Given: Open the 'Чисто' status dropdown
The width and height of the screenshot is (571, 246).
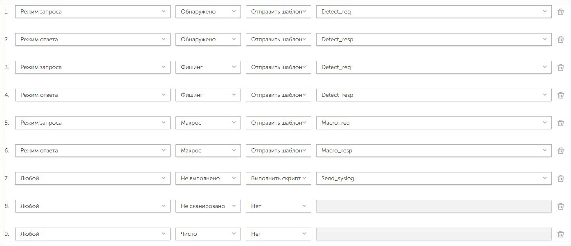Looking at the screenshot, I should pyautogui.click(x=208, y=234).
